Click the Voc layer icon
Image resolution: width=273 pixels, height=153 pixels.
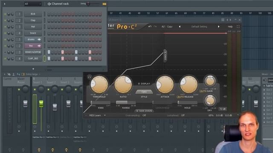tap(39, 46)
